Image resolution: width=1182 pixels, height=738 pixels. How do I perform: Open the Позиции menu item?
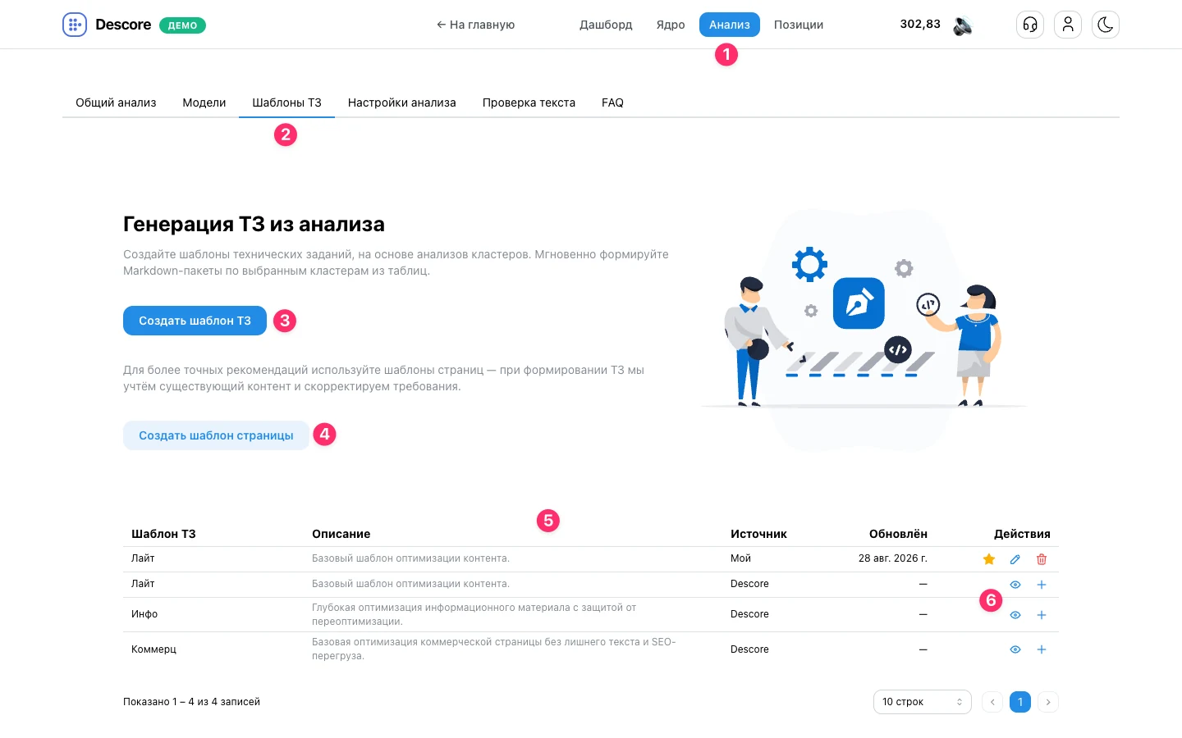799,25
